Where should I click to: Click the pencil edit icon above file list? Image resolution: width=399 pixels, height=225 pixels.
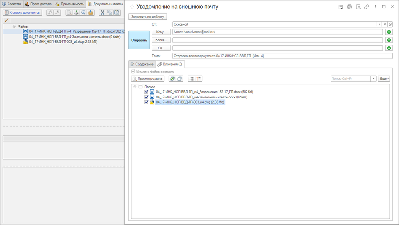pos(6,21)
